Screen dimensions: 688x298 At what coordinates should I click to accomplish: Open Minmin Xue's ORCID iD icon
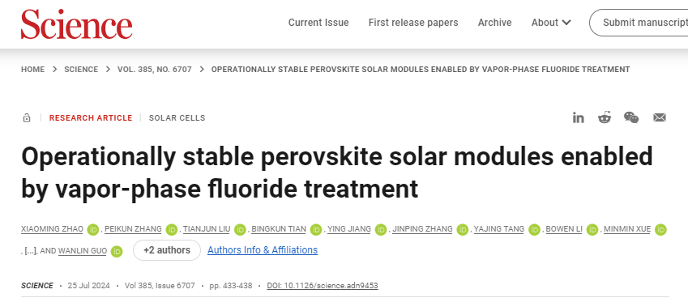[x=660, y=229]
